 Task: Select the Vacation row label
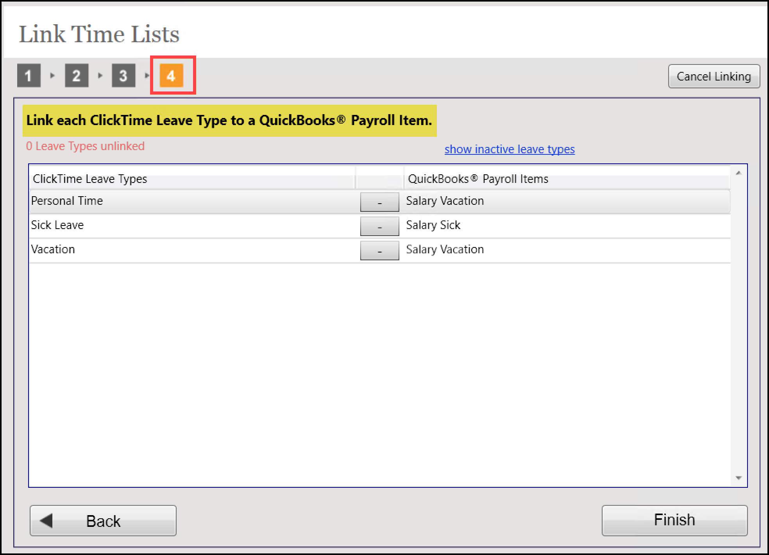(53, 249)
